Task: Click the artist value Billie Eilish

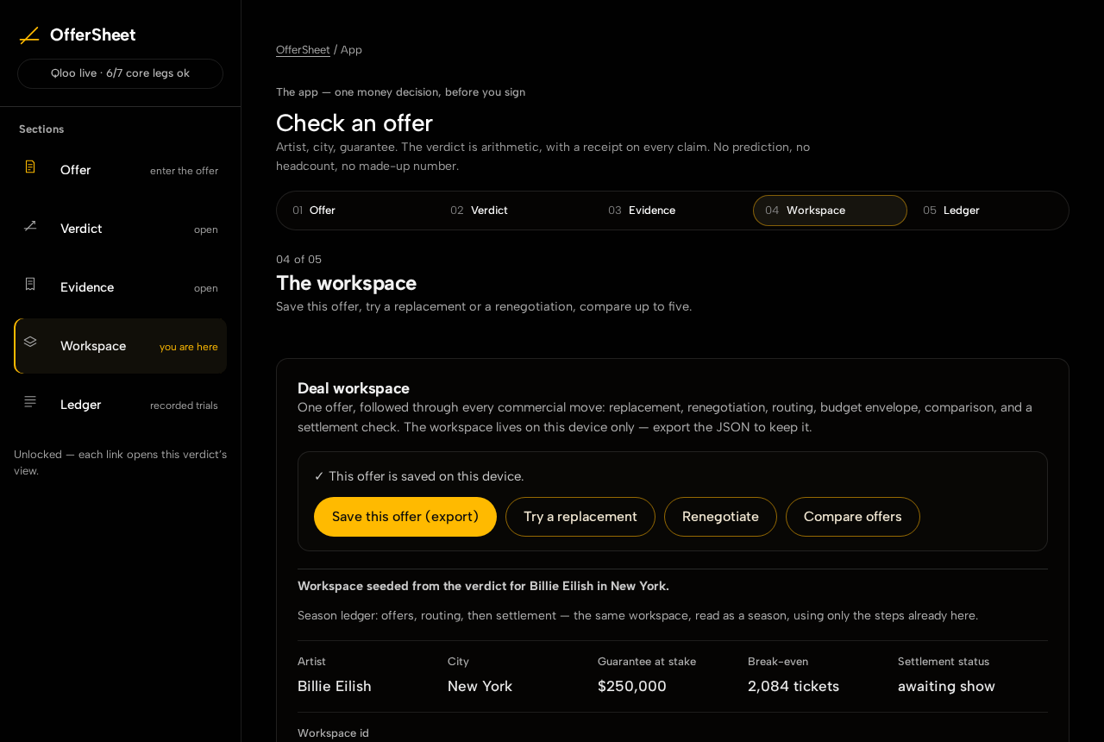Action: click(x=335, y=687)
